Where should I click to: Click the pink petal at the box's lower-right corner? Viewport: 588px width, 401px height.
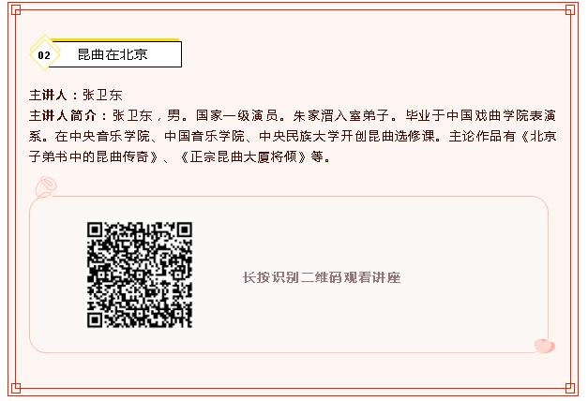[x=545, y=345]
